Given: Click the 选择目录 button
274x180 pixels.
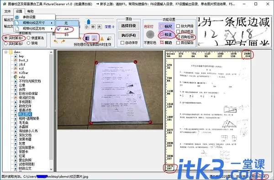Looking at the screenshot, I should click(x=129, y=26).
